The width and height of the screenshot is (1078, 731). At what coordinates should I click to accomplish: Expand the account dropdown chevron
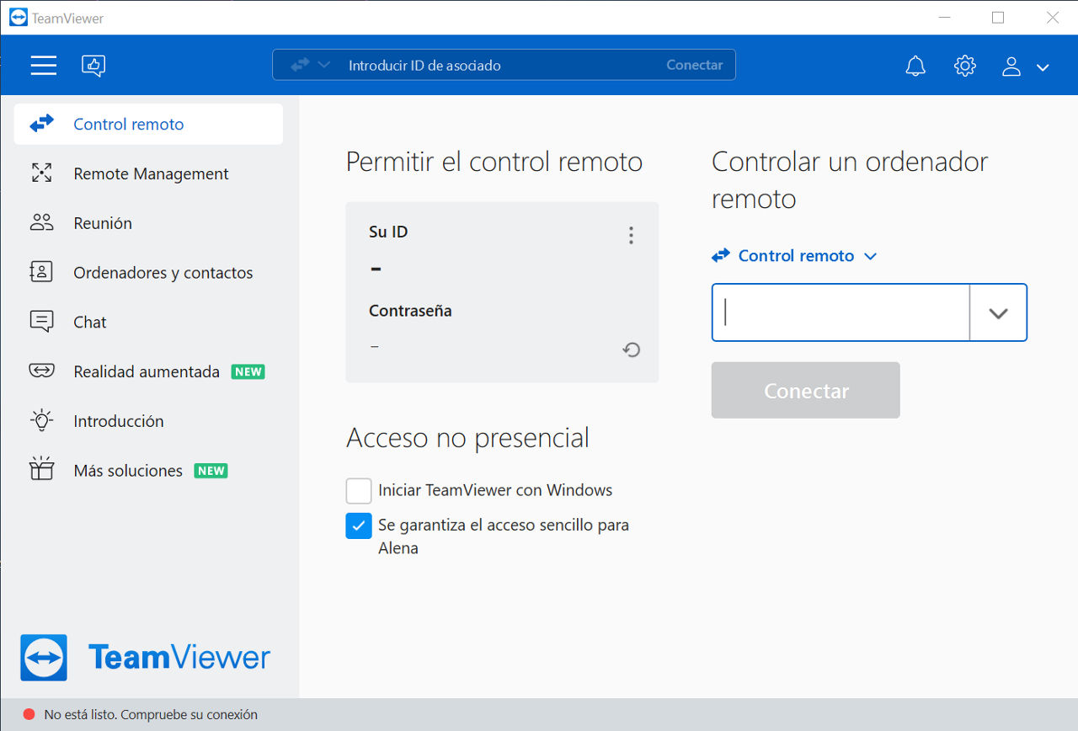pos(1043,67)
